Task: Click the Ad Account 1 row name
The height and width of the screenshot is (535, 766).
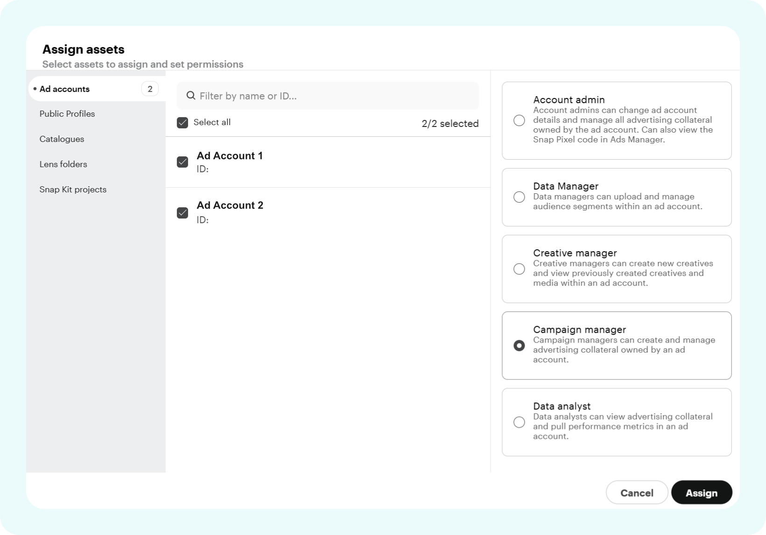Action: (x=230, y=156)
